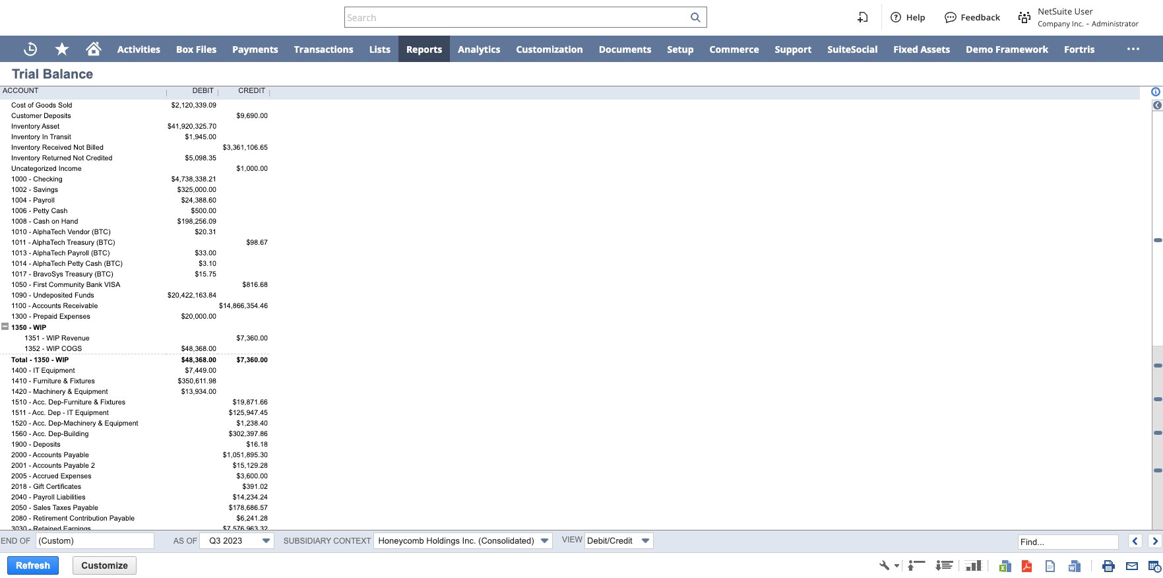This screenshot has height=578, width=1163.
Task: Jump to next Find result arrow
Action: point(1154,542)
